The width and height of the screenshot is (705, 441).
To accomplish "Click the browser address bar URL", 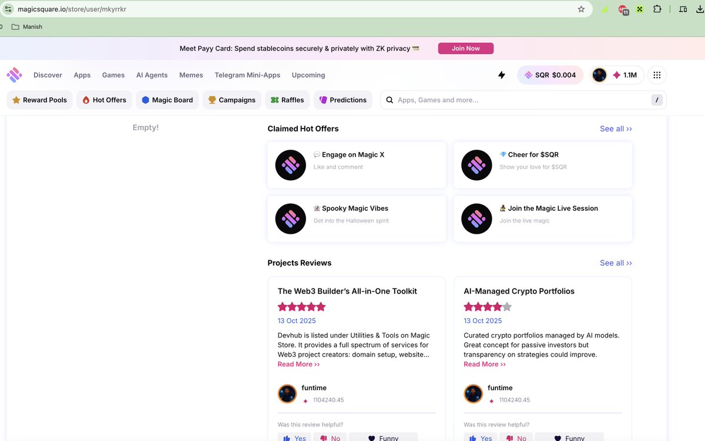I will click(72, 9).
